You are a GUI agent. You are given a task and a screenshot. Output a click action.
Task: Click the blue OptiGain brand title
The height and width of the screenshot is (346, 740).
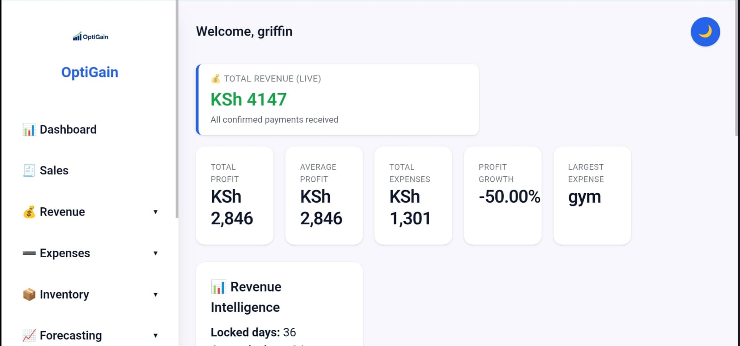coord(90,72)
